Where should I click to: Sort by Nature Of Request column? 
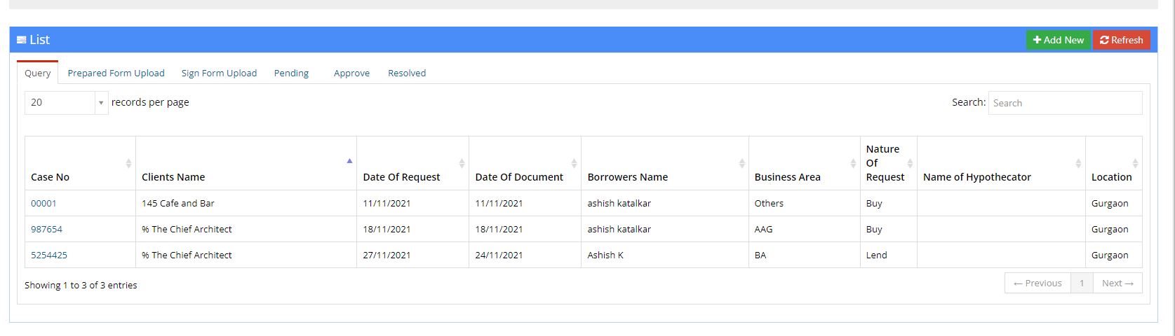pyautogui.click(x=910, y=163)
